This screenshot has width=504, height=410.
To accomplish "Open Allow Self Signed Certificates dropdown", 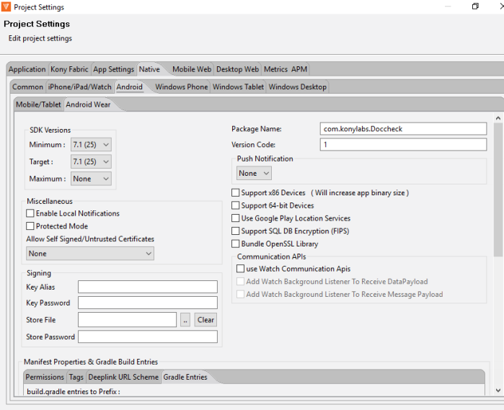I will 90,254.
